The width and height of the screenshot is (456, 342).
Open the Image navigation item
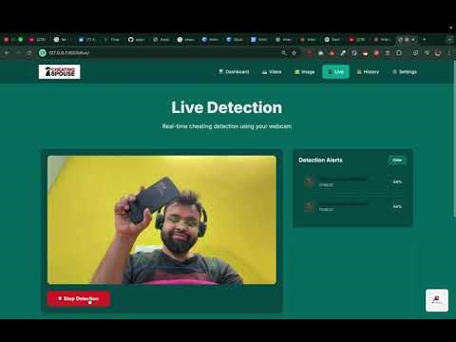[304, 72]
